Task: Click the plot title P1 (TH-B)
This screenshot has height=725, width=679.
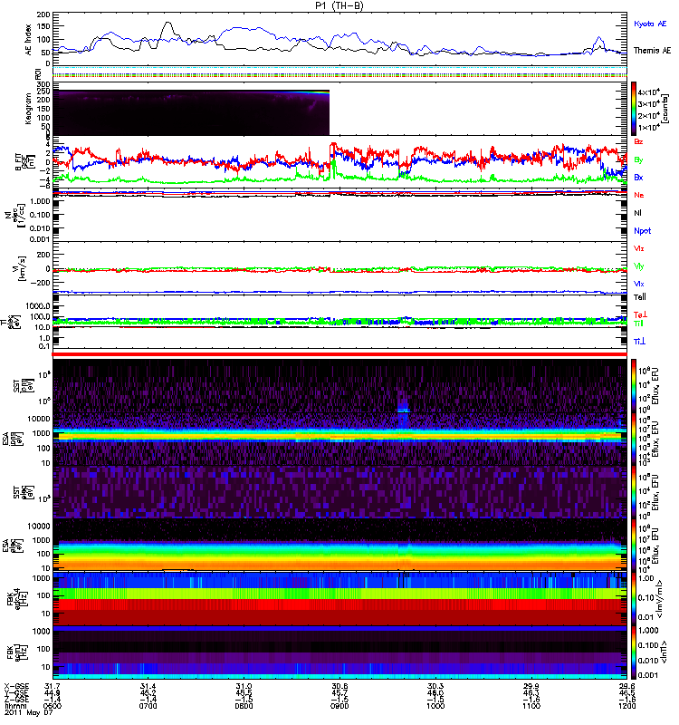Action: coord(339,5)
